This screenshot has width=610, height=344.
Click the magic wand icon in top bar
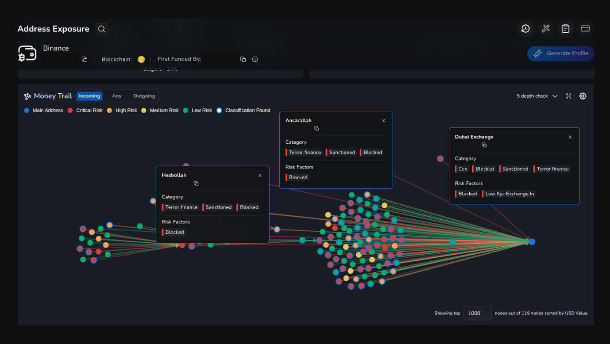pos(545,28)
